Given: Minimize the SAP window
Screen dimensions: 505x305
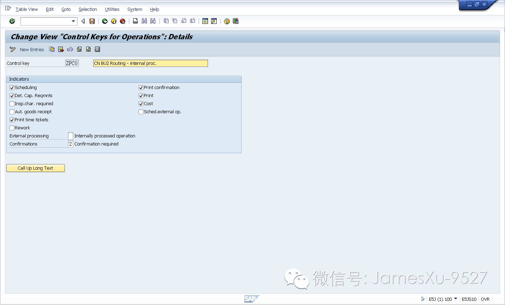Looking at the screenshot, I should [x=470, y=5].
